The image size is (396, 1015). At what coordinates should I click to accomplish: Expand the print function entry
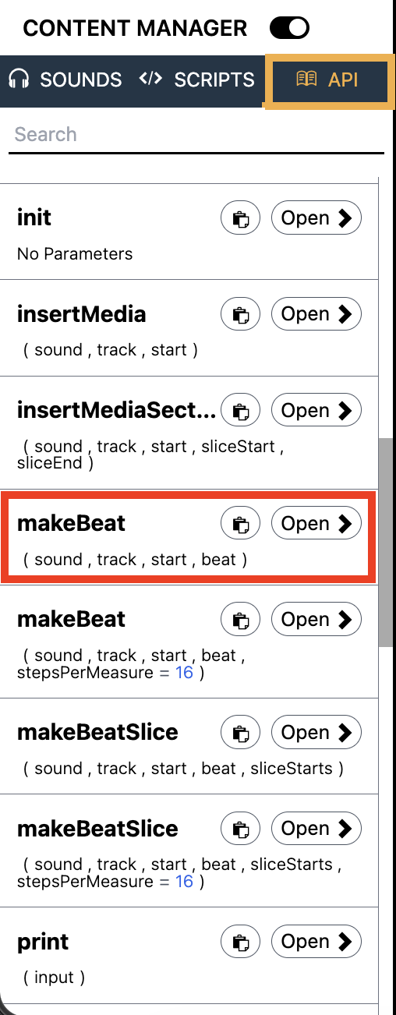[x=316, y=942]
